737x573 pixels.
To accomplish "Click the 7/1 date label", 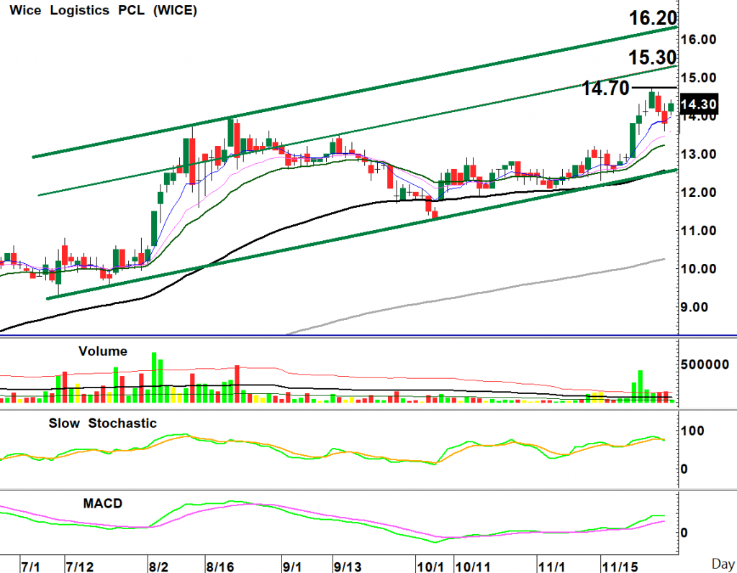I will (x=31, y=567).
